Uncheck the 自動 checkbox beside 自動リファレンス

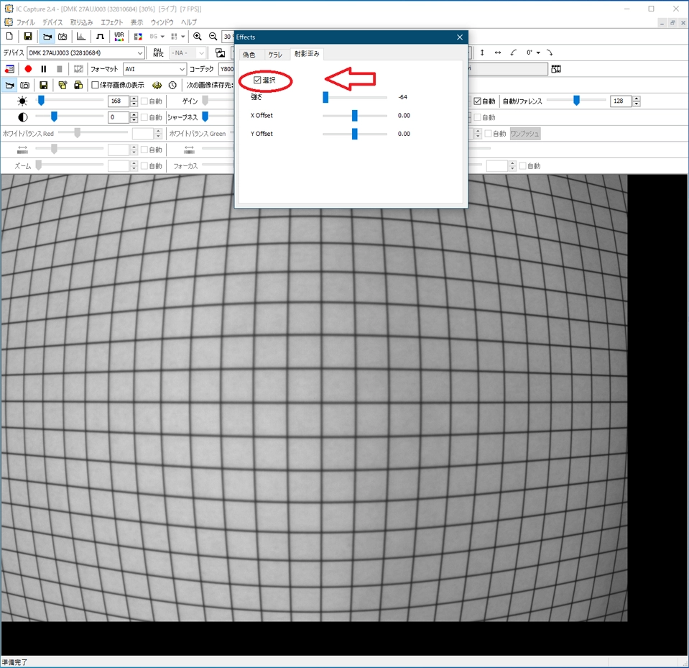pyautogui.click(x=477, y=101)
